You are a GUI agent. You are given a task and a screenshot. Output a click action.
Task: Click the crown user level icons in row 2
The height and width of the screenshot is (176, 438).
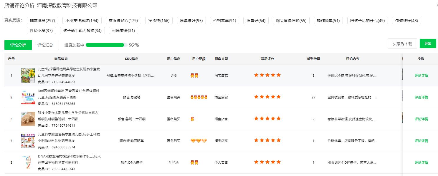[199, 97]
